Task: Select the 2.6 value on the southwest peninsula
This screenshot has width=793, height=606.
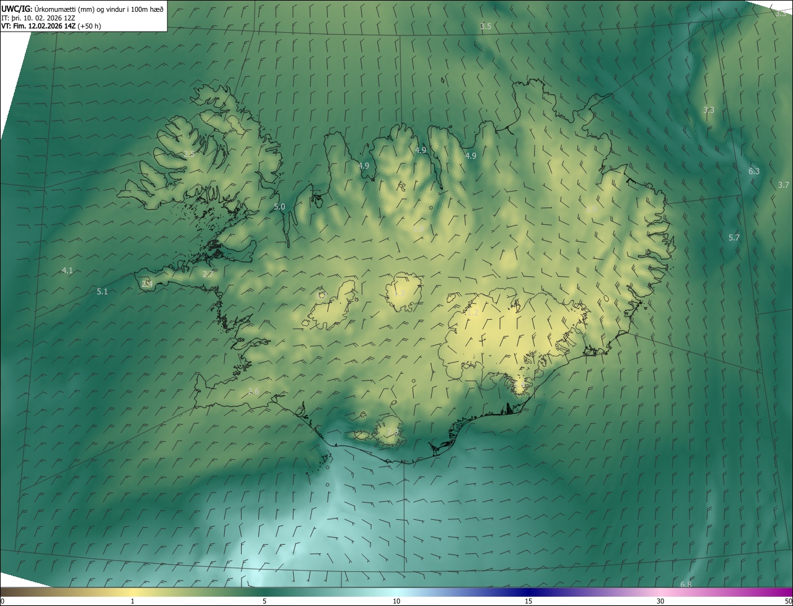Action: pos(253,391)
